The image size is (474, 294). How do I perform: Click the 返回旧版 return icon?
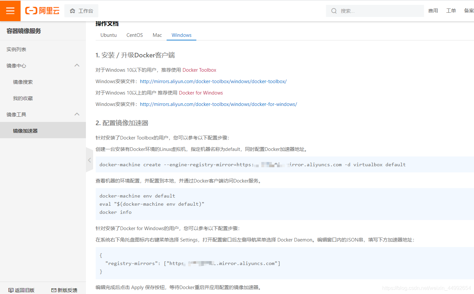11,290
